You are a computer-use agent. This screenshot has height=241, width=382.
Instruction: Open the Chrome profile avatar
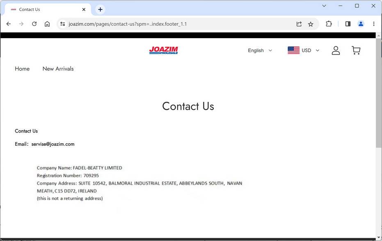pyautogui.click(x=361, y=24)
